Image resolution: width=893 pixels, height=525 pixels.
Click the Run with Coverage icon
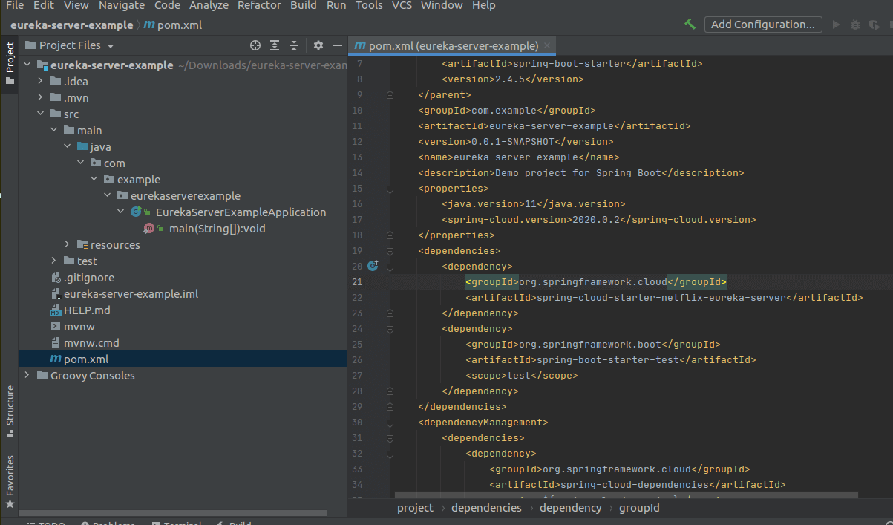pos(873,25)
